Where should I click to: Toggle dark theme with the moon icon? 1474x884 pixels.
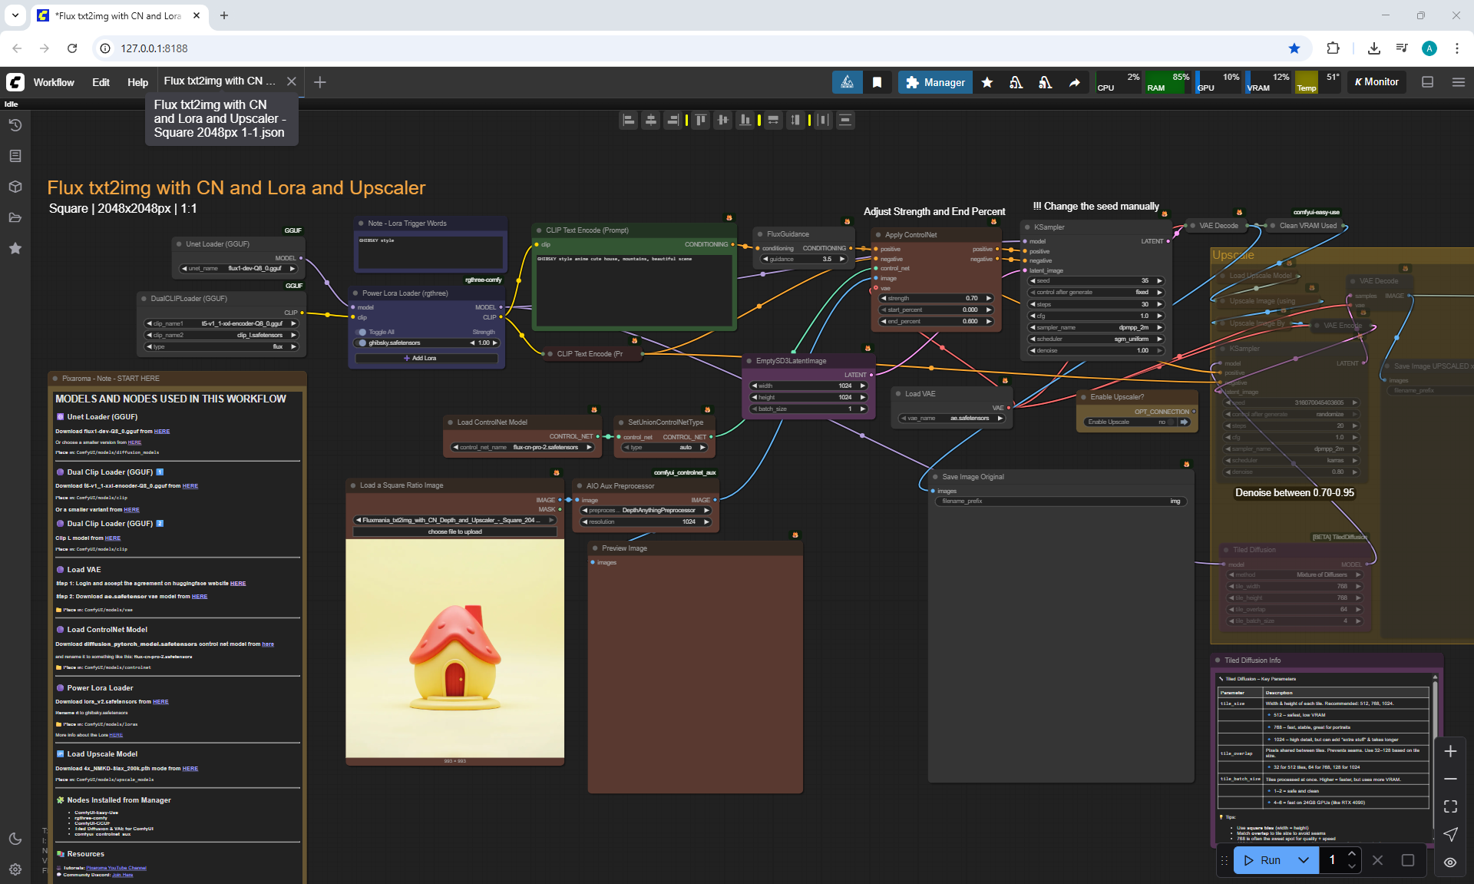[x=15, y=839]
